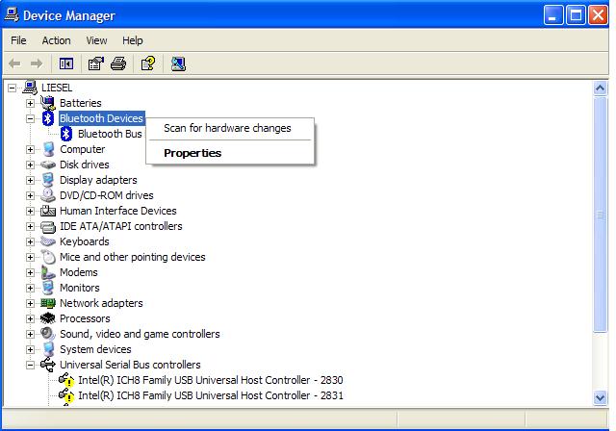Expand the Disk drives node
Viewport: 616px width, 431px height.
(x=30, y=165)
